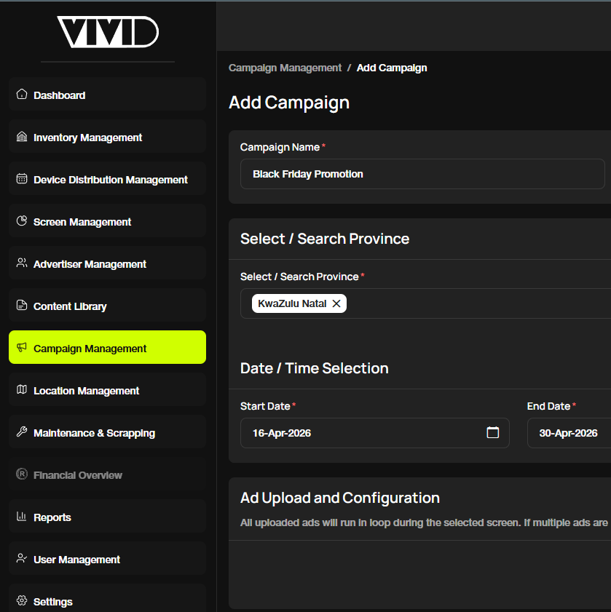Click the Campaign Name input field
The height and width of the screenshot is (612, 611).
(422, 174)
